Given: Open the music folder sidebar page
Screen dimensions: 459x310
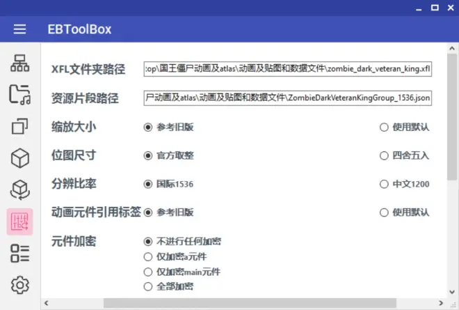Looking at the screenshot, I should [x=20, y=95].
